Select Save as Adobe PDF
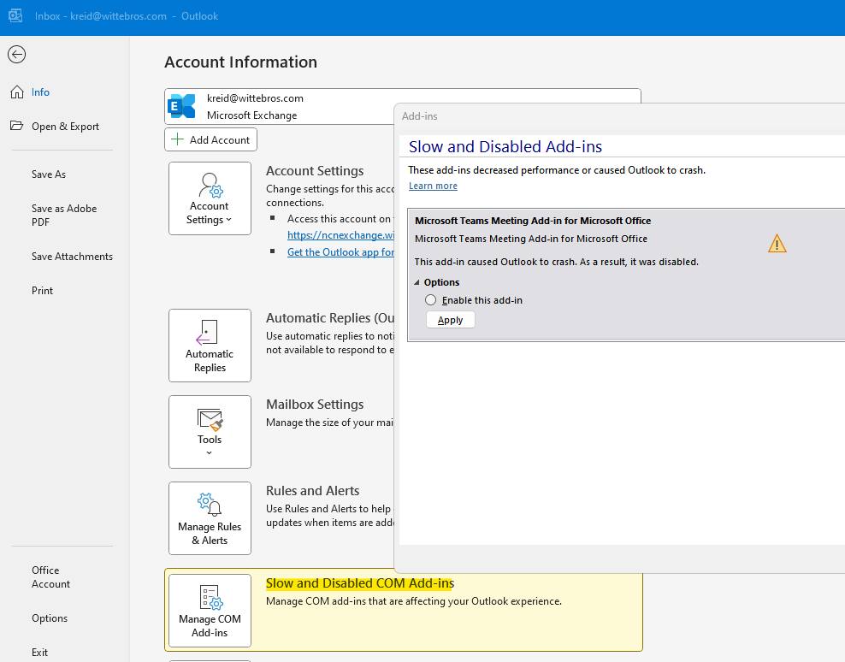This screenshot has height=662, width=845. (x=64, y=215)
